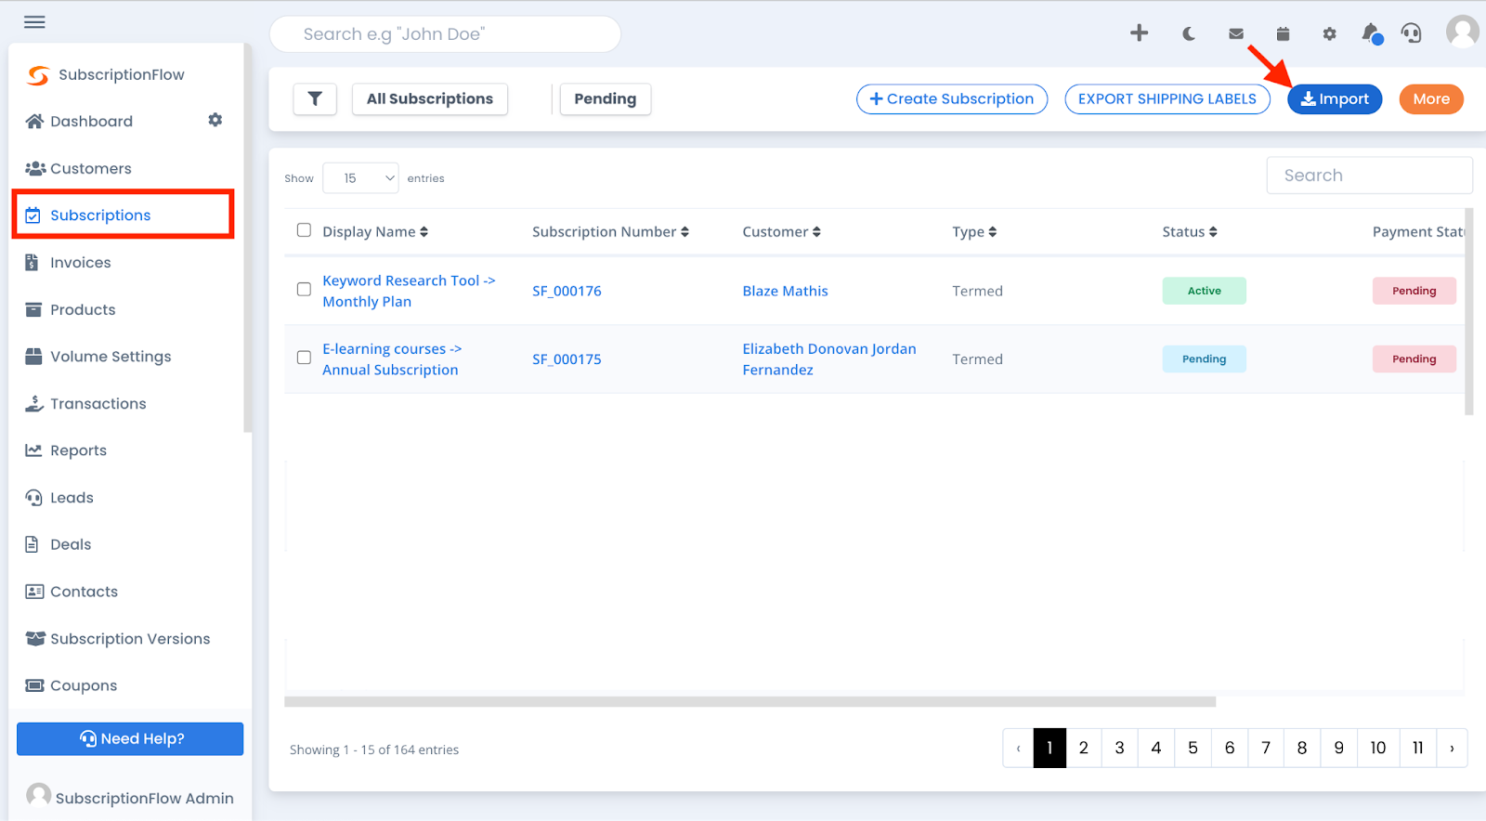Open SubscriptionFlow Admin account menu
This screenshot has width=1486, height=821.
pyautogui.click(x=130, y=797)
